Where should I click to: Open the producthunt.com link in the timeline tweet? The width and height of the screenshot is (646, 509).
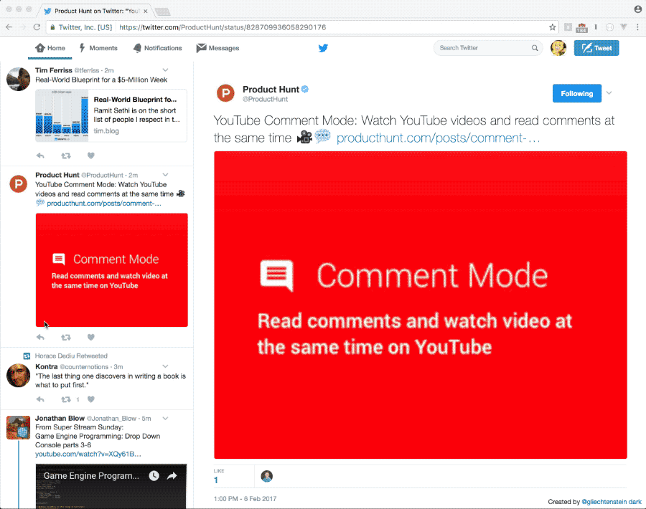pos(104,204)
